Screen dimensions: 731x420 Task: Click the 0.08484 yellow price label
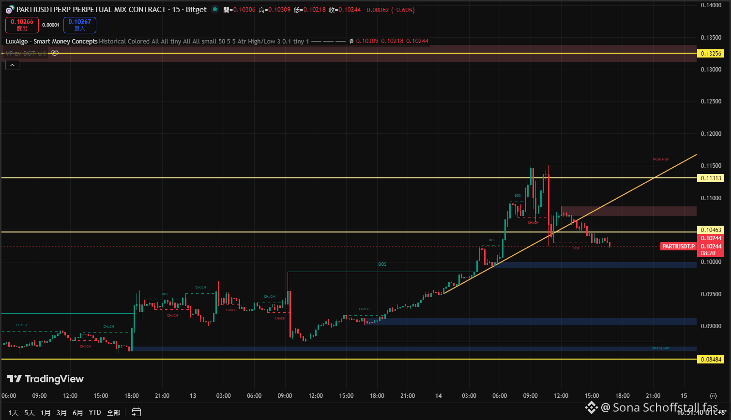[x=711, y=360]
